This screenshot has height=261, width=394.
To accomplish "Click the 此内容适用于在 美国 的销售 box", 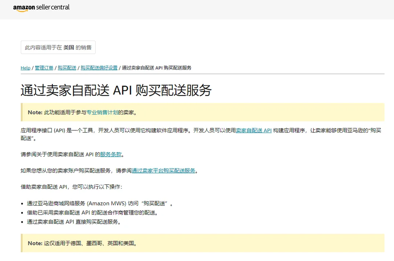I will (58, 47).
